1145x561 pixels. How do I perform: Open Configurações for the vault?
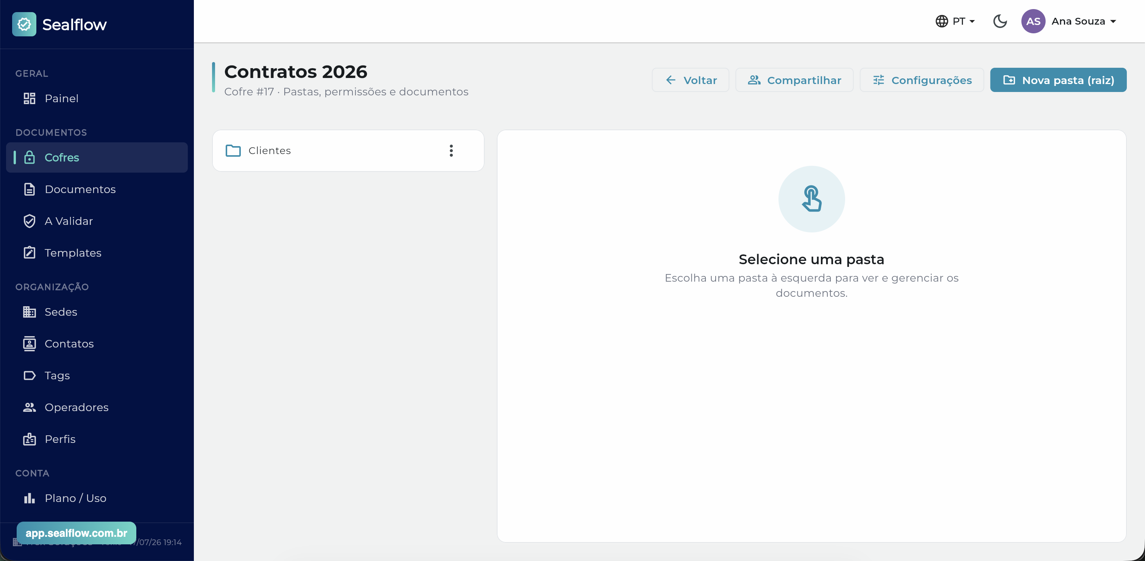[922, 80]
